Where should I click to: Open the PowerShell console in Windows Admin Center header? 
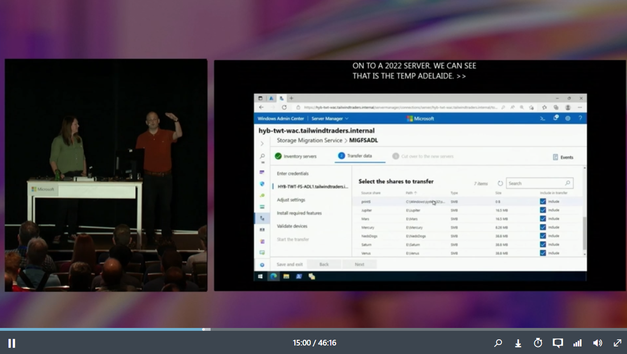pyautogui.click(x=543, y=118)
